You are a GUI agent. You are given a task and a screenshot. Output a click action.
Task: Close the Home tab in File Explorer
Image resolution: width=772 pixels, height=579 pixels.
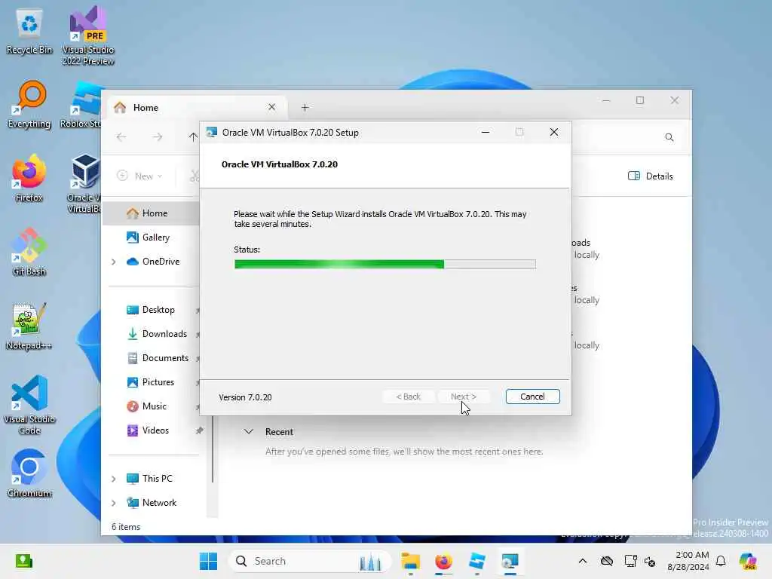(271, 107)
